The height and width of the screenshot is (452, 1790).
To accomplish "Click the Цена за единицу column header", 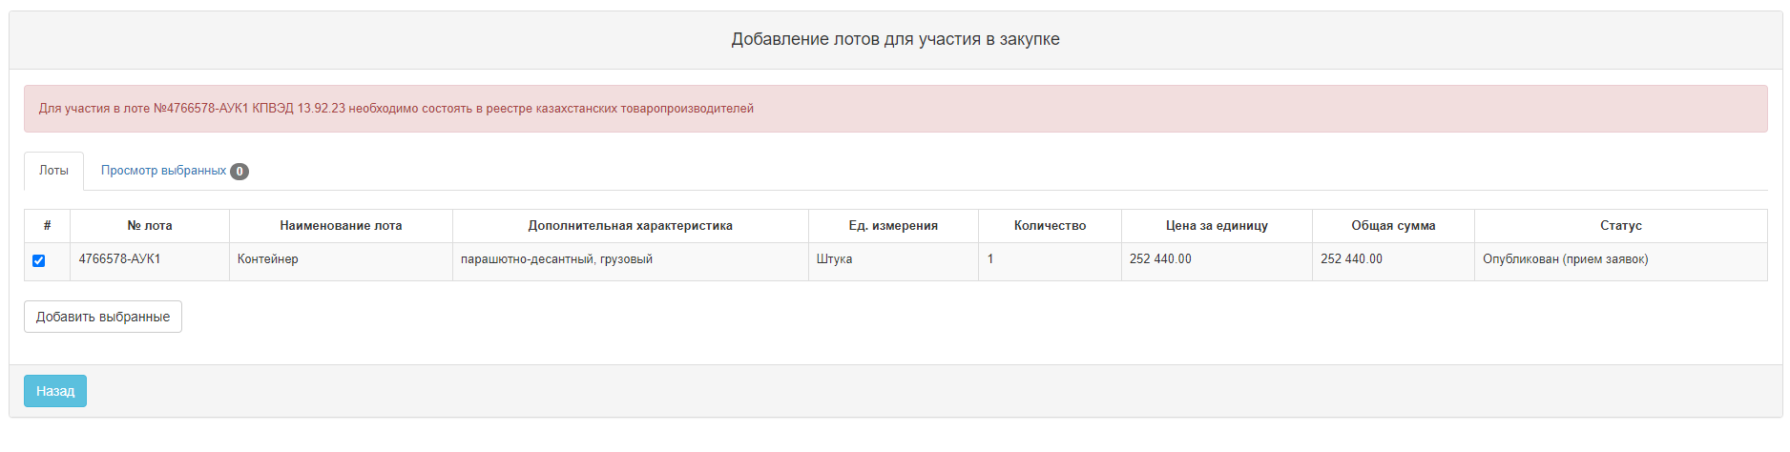I will (x=1217, y=226).
